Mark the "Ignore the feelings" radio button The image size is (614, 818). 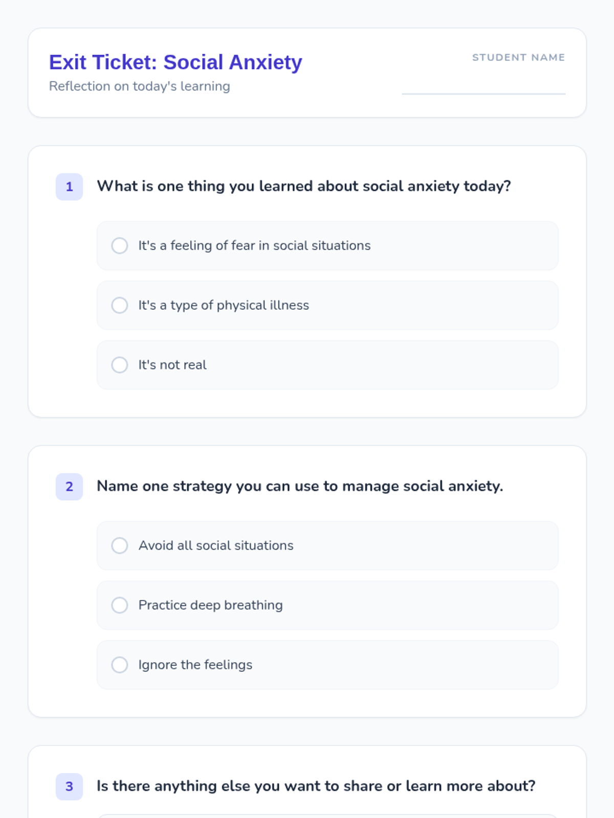120,665
